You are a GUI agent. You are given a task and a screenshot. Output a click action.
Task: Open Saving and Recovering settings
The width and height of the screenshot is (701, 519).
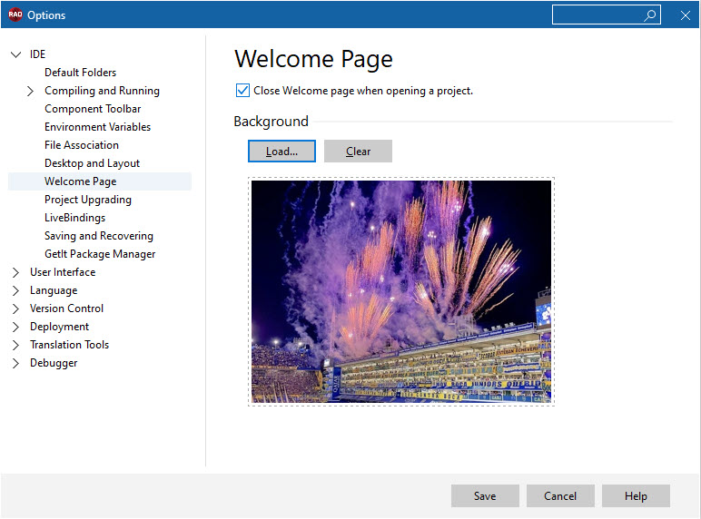[99, 236]
